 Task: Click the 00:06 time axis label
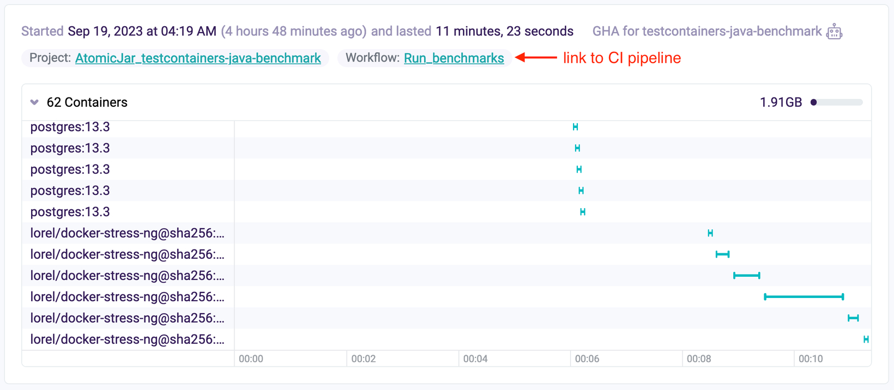coord(587,359)
